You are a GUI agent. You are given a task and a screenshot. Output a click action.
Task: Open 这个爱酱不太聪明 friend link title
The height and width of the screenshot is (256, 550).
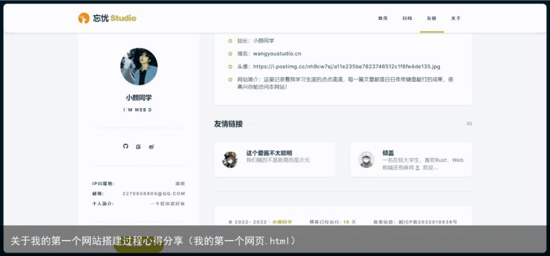pyautogui.click(x=269, y=153)
